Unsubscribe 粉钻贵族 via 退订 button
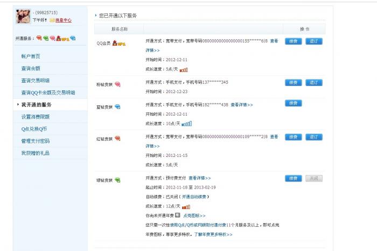This screenshot has height=251, width=377. (314, 83)
